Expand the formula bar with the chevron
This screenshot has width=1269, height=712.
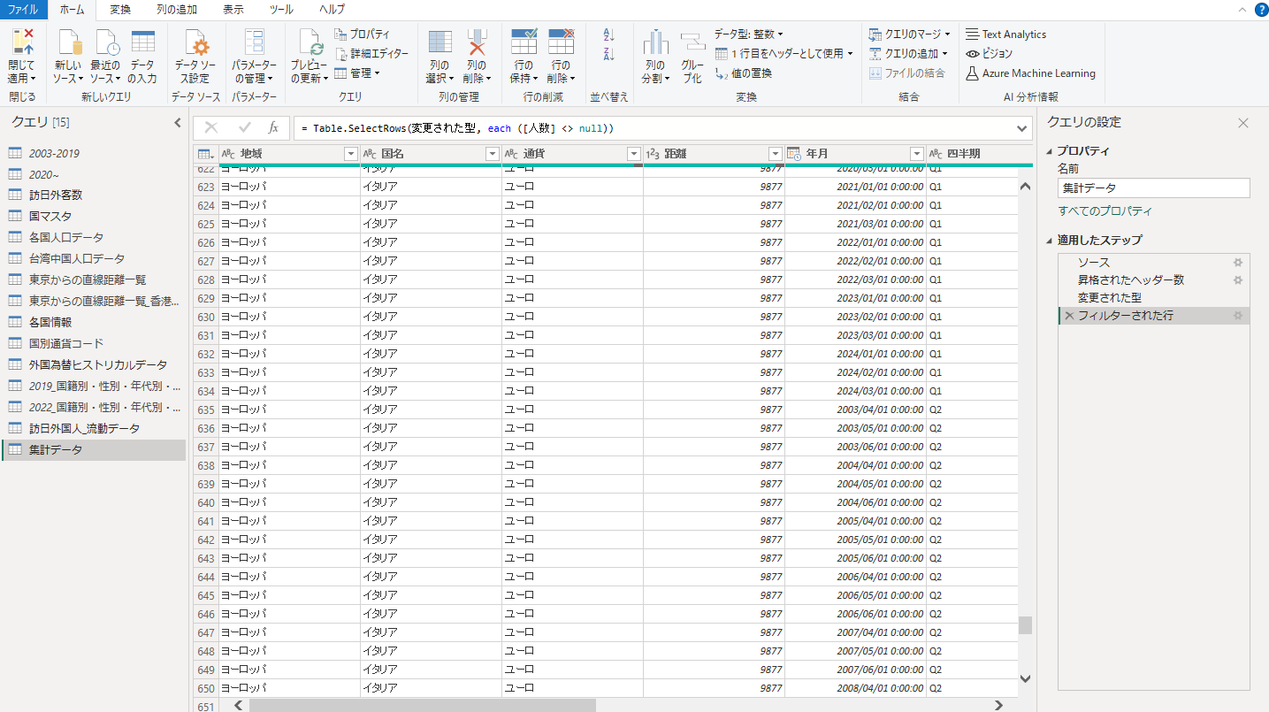[1022, 128]
